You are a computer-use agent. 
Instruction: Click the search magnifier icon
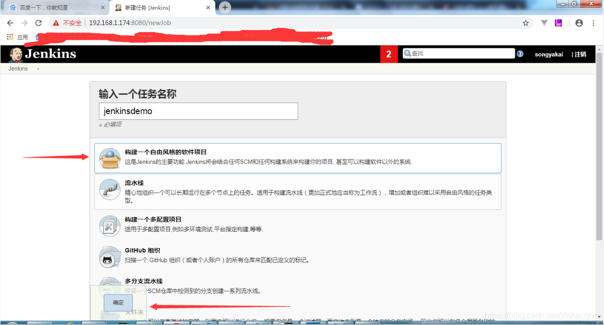(407, 53)
